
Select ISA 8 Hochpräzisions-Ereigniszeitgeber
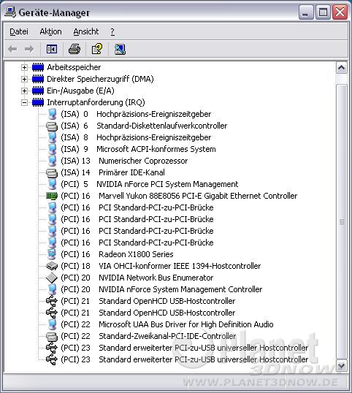click(x=136, y=137)
